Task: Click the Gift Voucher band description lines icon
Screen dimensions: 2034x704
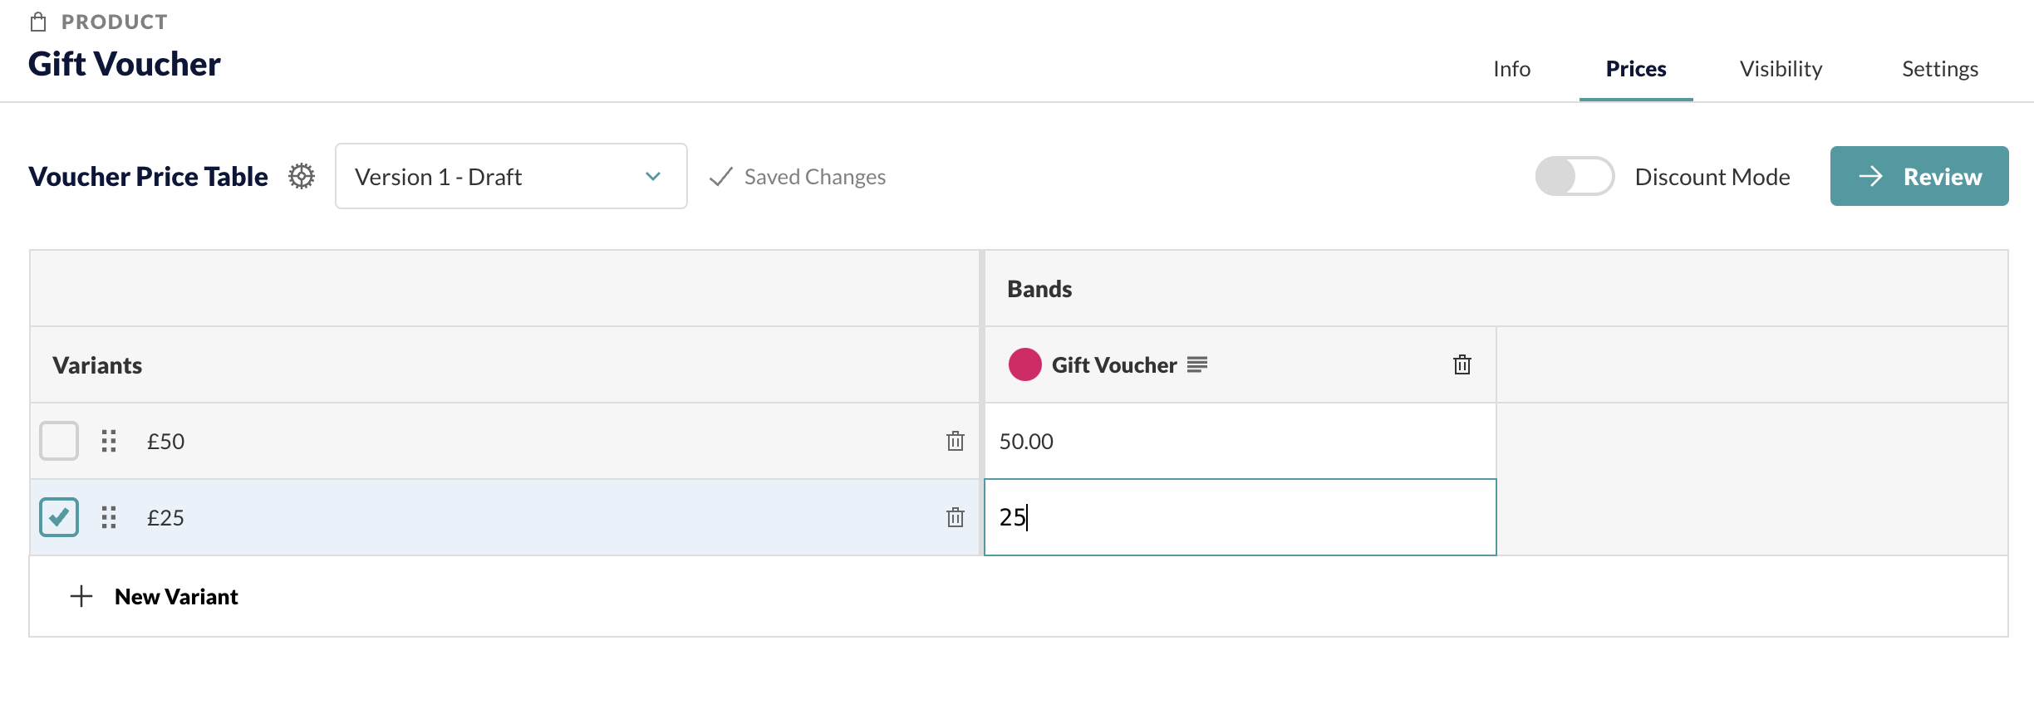Action: 1197,364
